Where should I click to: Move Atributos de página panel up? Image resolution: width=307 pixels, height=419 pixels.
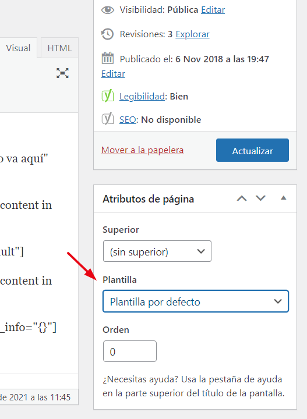click(242, 198)
